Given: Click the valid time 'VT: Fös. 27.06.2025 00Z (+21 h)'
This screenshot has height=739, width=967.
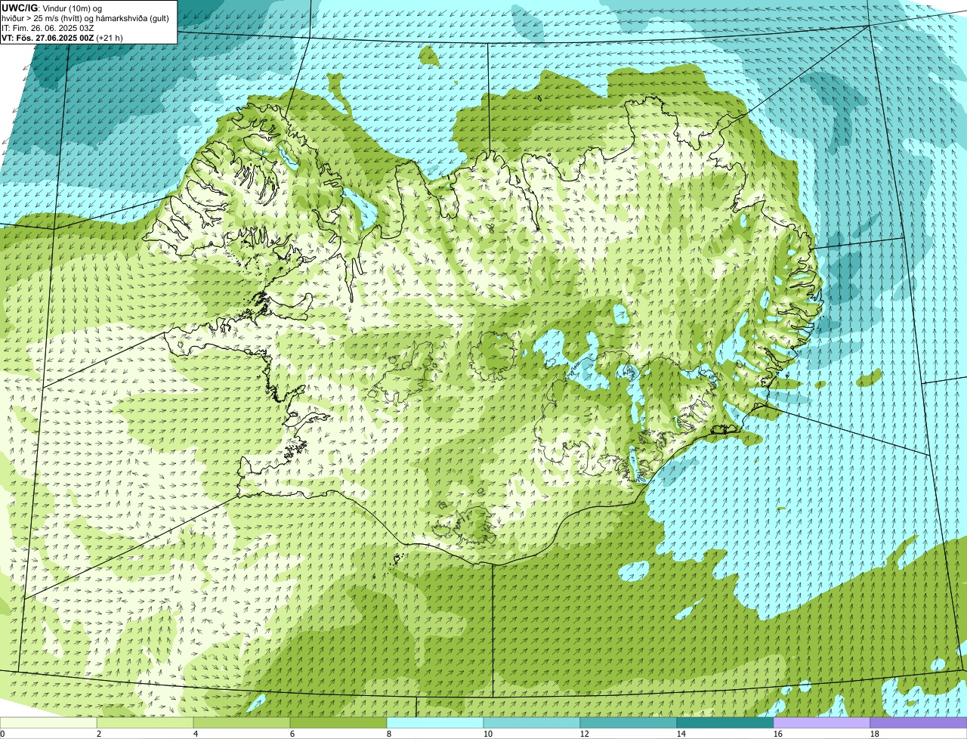Looking at the screenshot, I should 62,38.
